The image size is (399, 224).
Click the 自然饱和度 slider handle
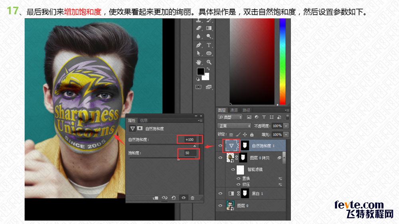(x=195, y=146)
